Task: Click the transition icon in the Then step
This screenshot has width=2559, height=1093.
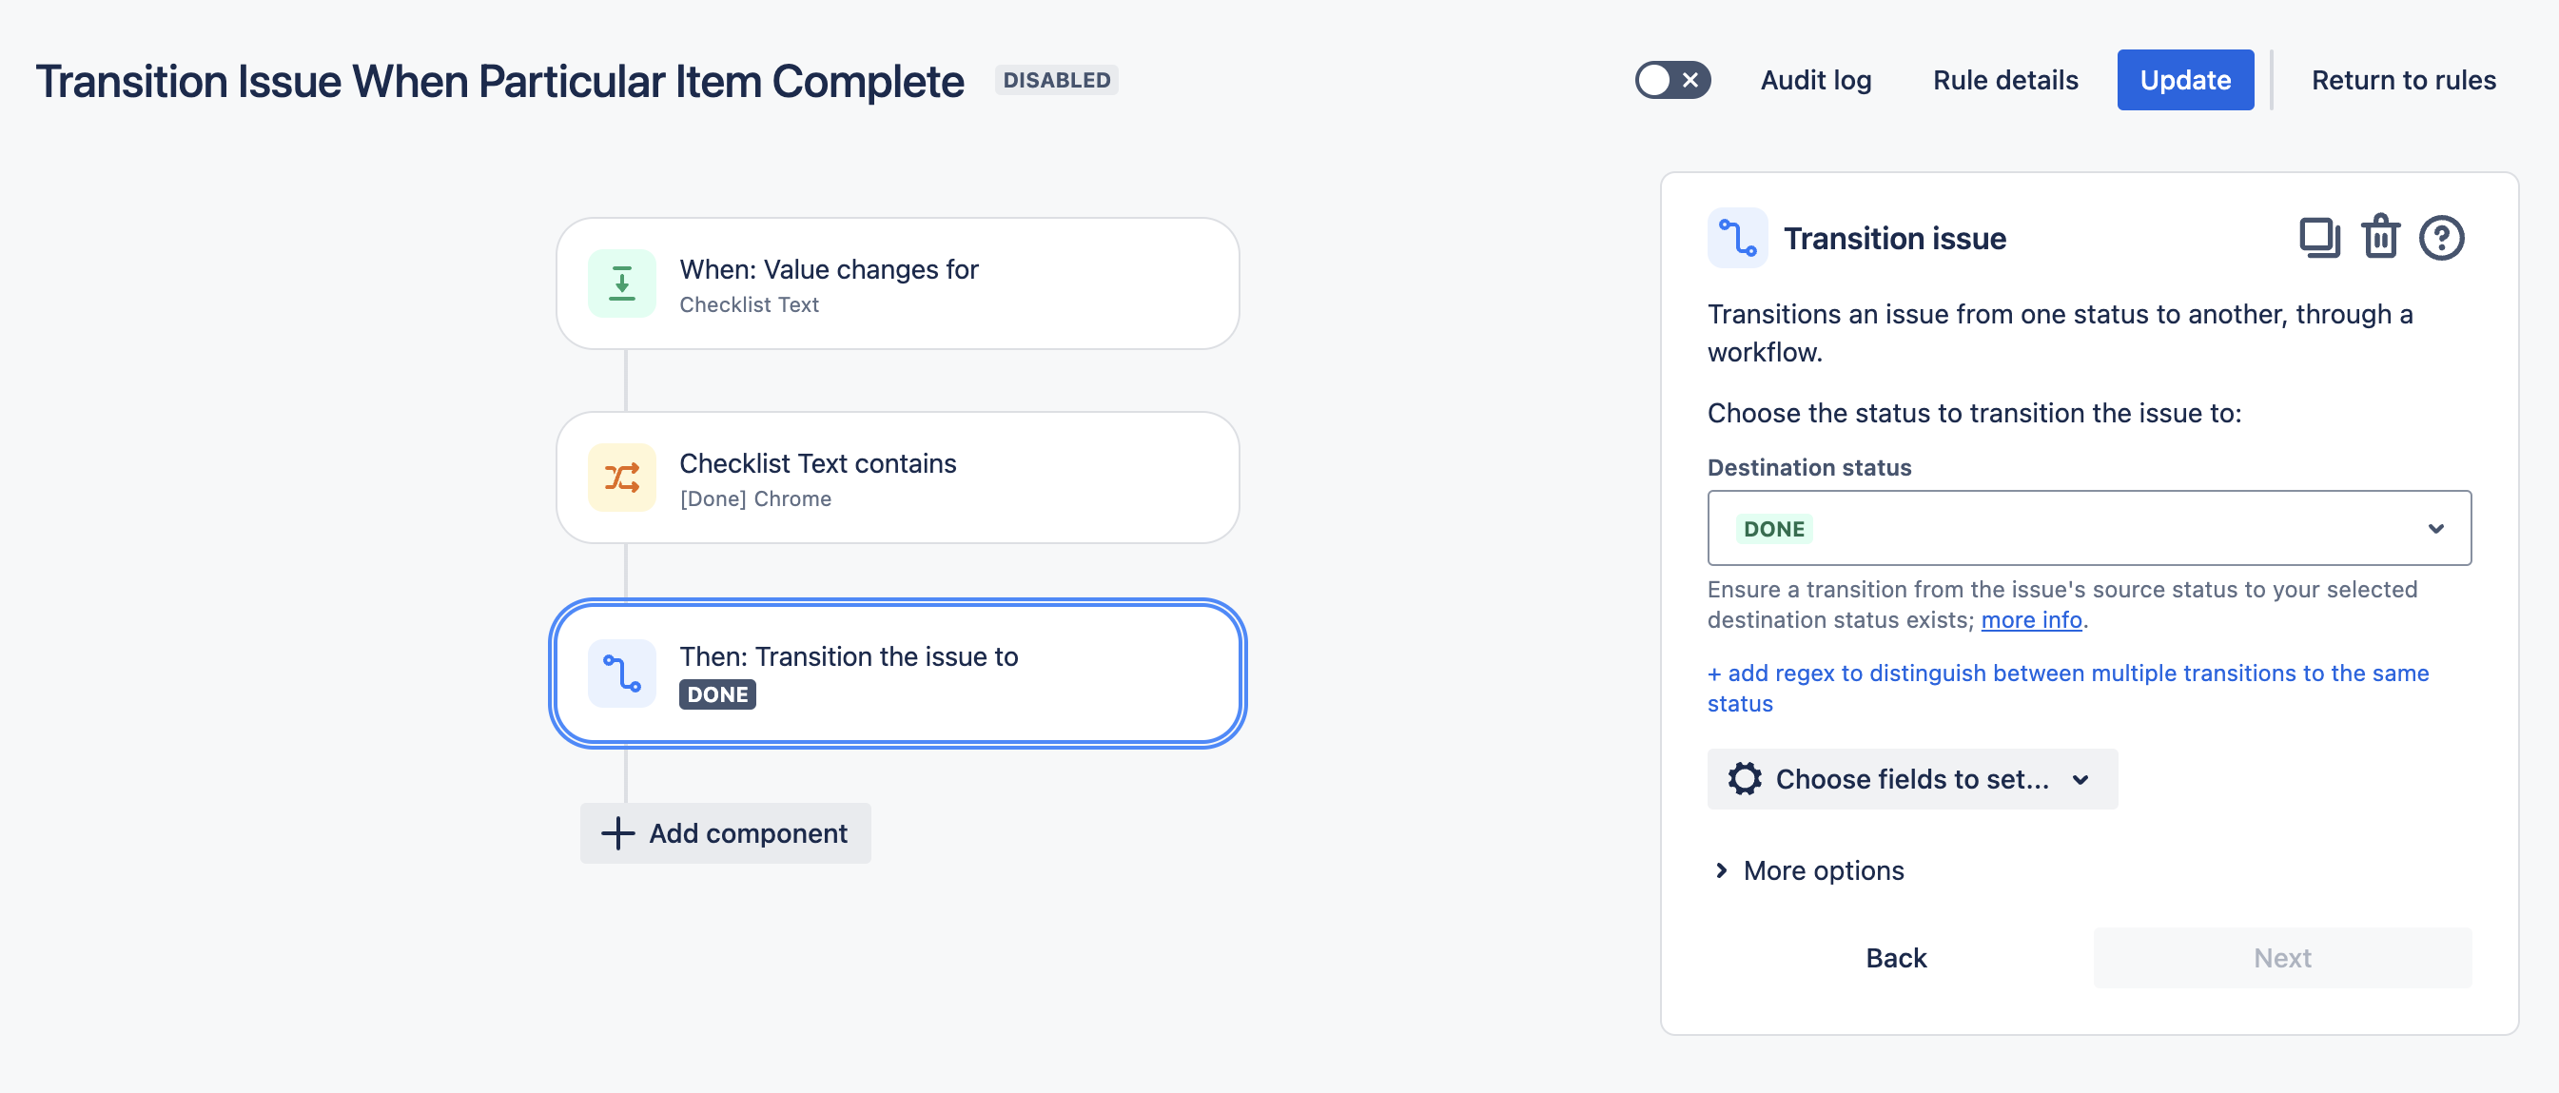Action: 622,673
